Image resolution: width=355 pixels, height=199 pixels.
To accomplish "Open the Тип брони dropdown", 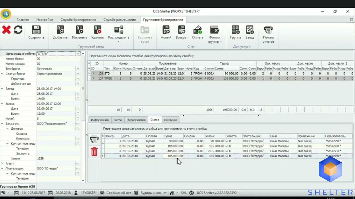I will pyautogui.click(x=78, y=69).
